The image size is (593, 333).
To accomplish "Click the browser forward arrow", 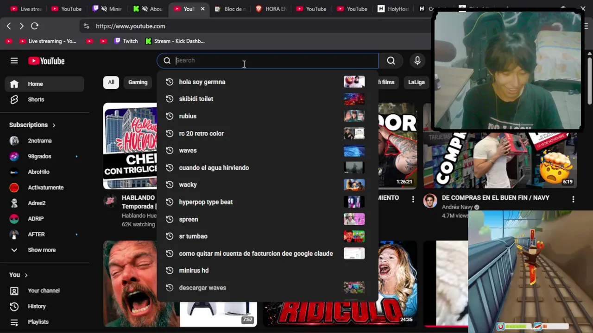I will pyautogui.click(x=21, y=26).
